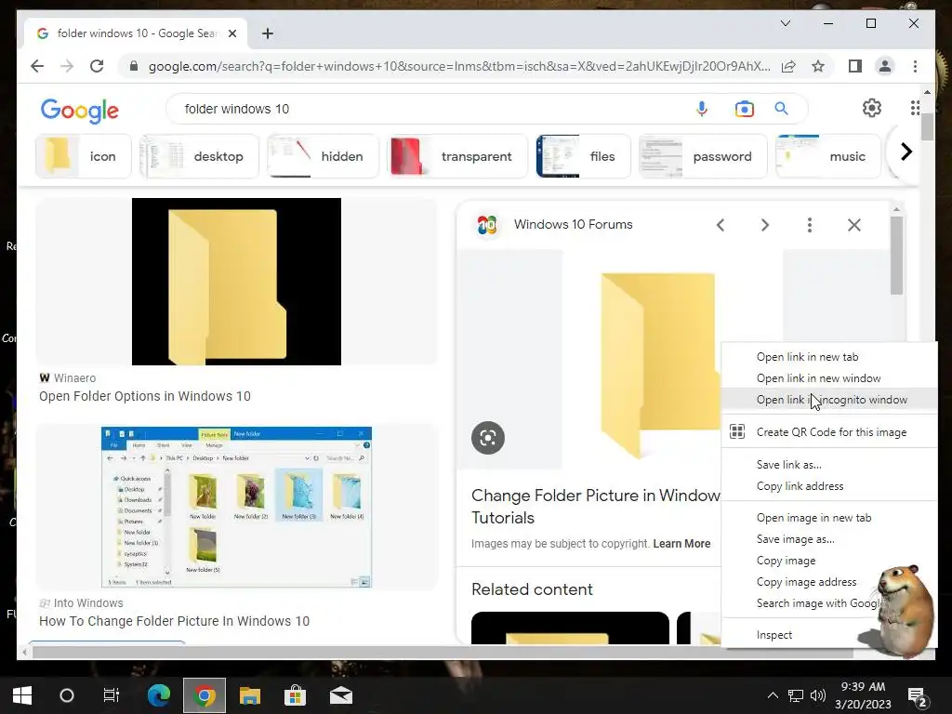The width and height of the screenshot is (952, 714).
Task: Go to previous image in preview panel
Action: [721, 225]
